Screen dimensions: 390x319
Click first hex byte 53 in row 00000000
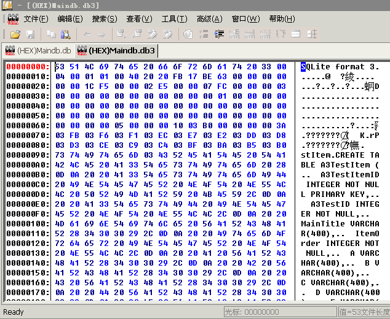60,67
